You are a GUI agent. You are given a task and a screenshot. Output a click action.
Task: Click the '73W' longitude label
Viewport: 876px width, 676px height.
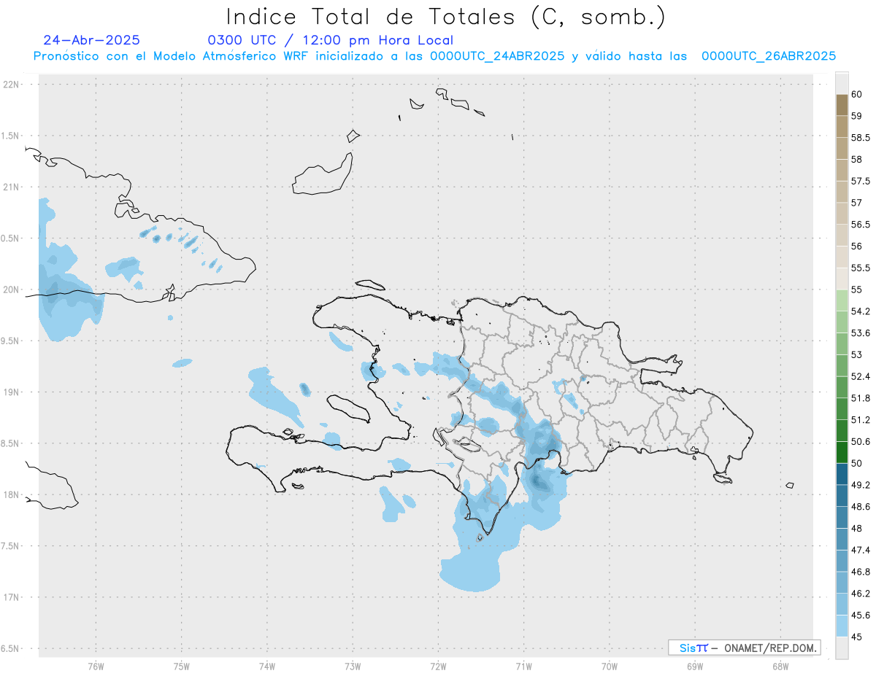click(x=353, y=667)
